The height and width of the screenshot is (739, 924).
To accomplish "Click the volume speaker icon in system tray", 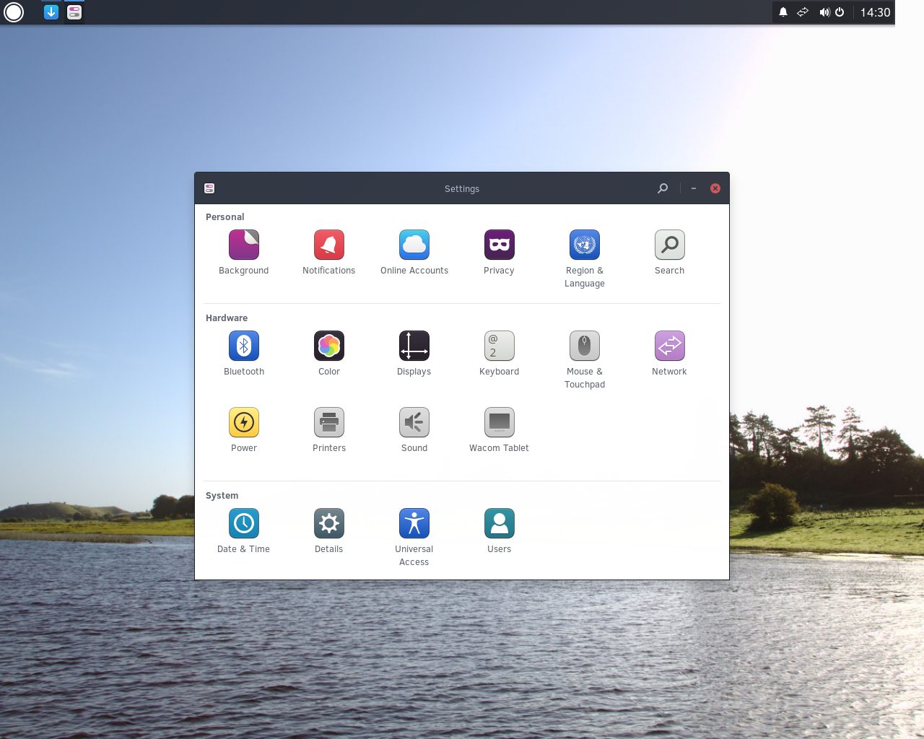I will tap(824, 12).
